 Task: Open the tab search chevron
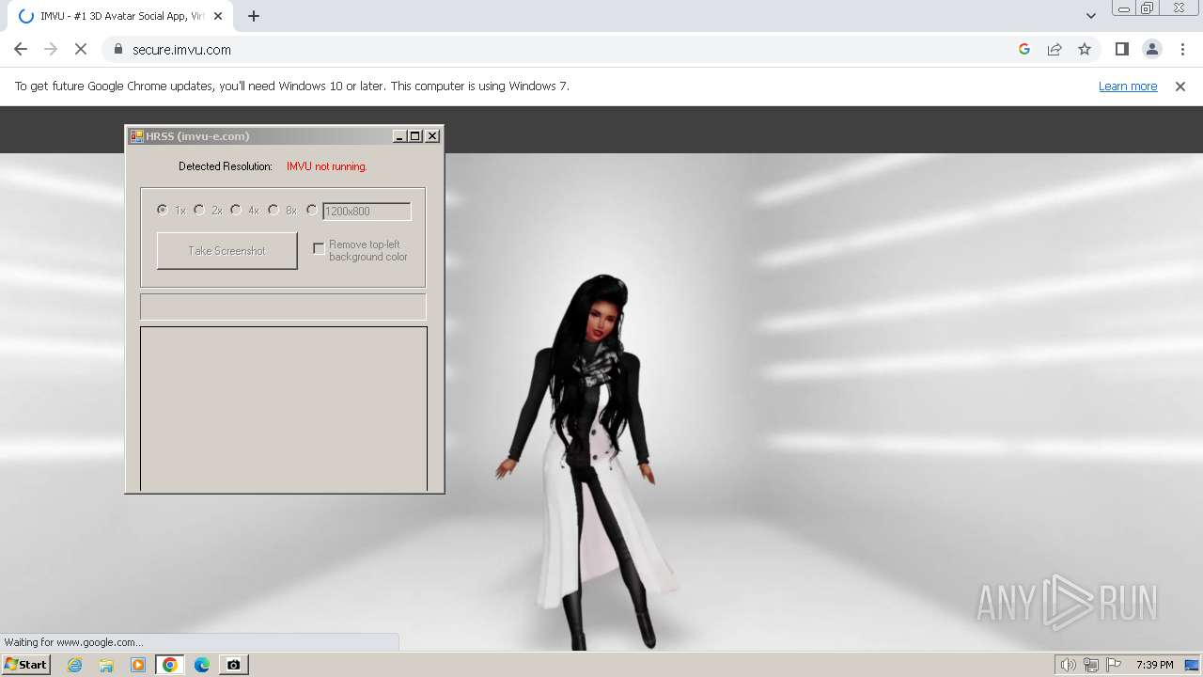click(x=1090, y=16)
